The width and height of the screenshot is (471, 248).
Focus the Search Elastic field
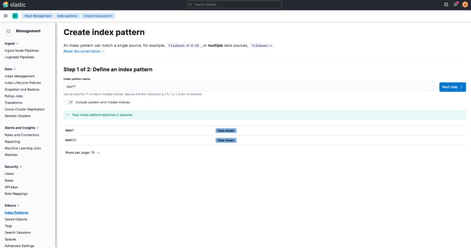pos(234,4)
